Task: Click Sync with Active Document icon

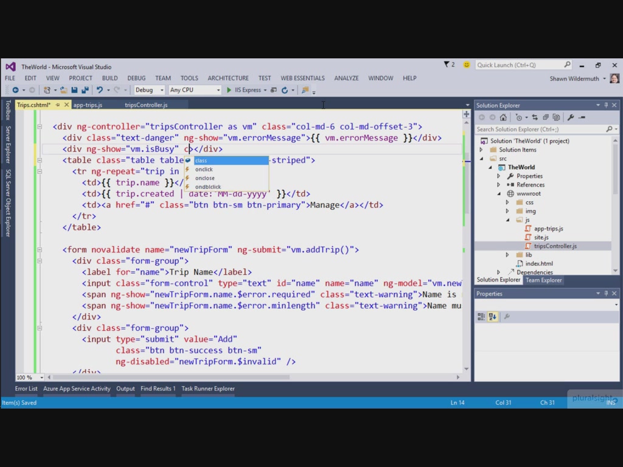Action: pyautogui.click(x=535, y=117)
